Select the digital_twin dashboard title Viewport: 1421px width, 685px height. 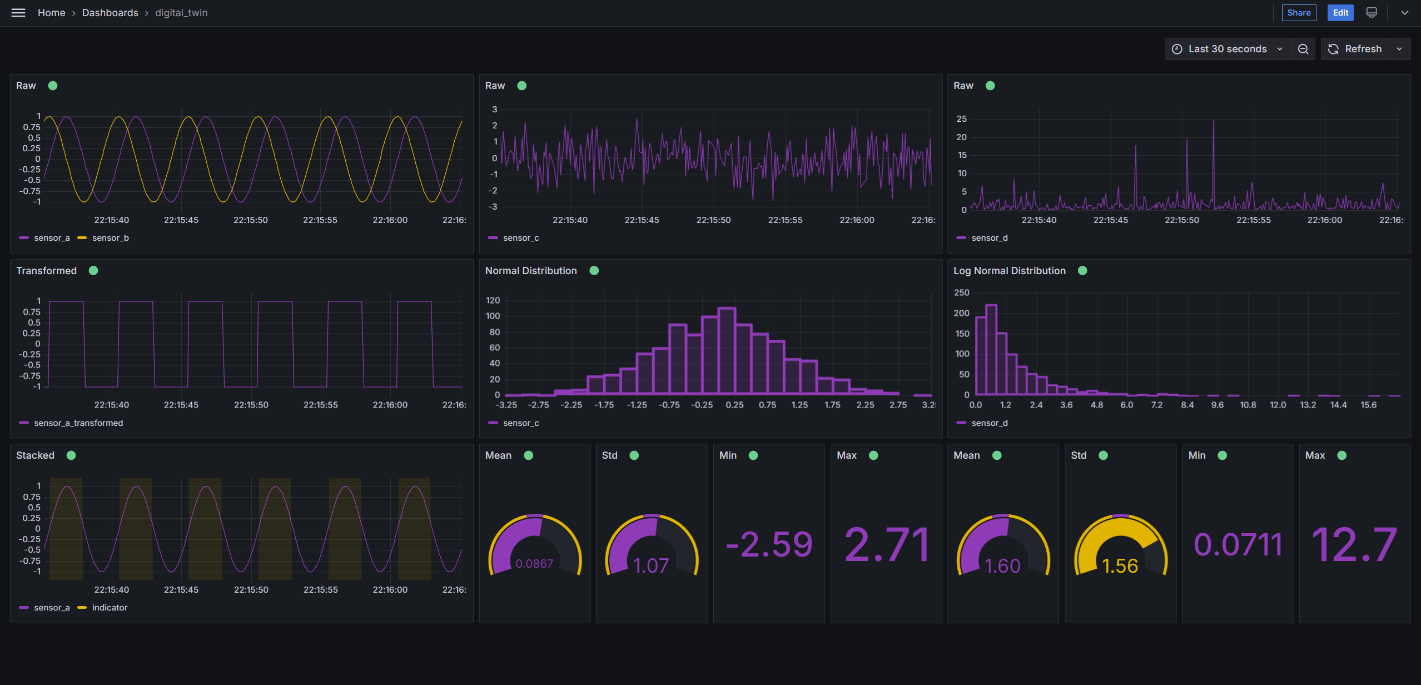click(180, 12)
